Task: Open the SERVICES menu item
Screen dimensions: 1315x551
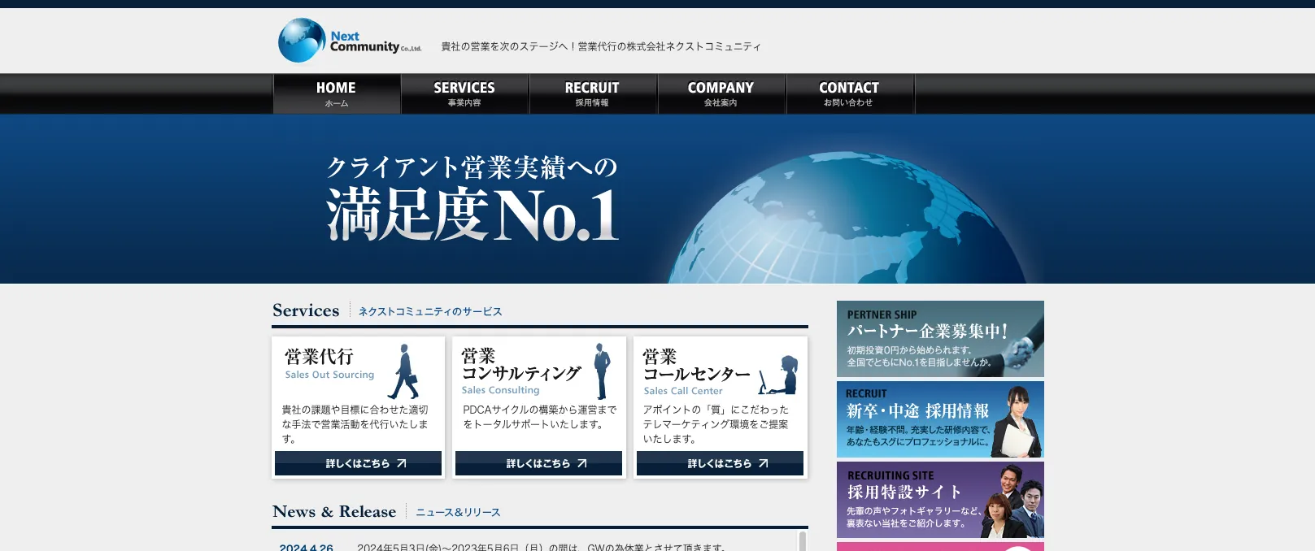Action: tap(464, 93)
